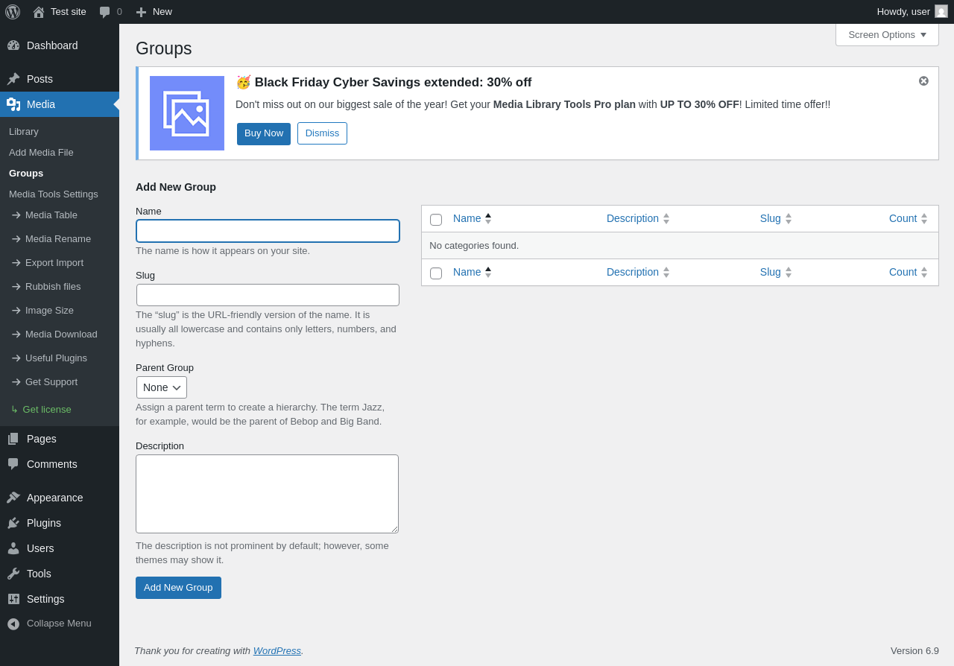
Task: Click the Appearance paintbrush icon
Action: click(13, 498)
